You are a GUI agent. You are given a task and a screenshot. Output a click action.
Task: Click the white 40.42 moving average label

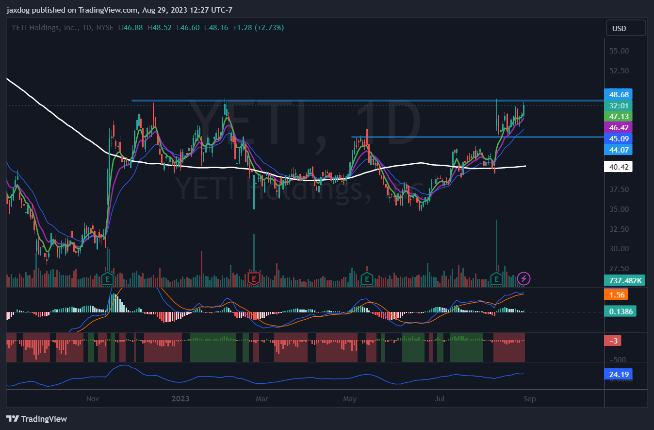point(618,167)
